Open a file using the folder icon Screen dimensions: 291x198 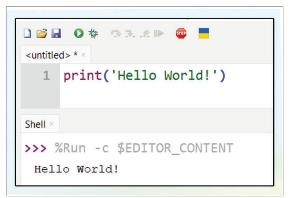coord(41,34)
